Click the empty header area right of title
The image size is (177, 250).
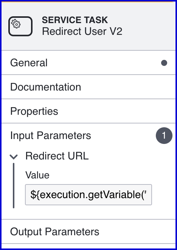coord(149,26)
